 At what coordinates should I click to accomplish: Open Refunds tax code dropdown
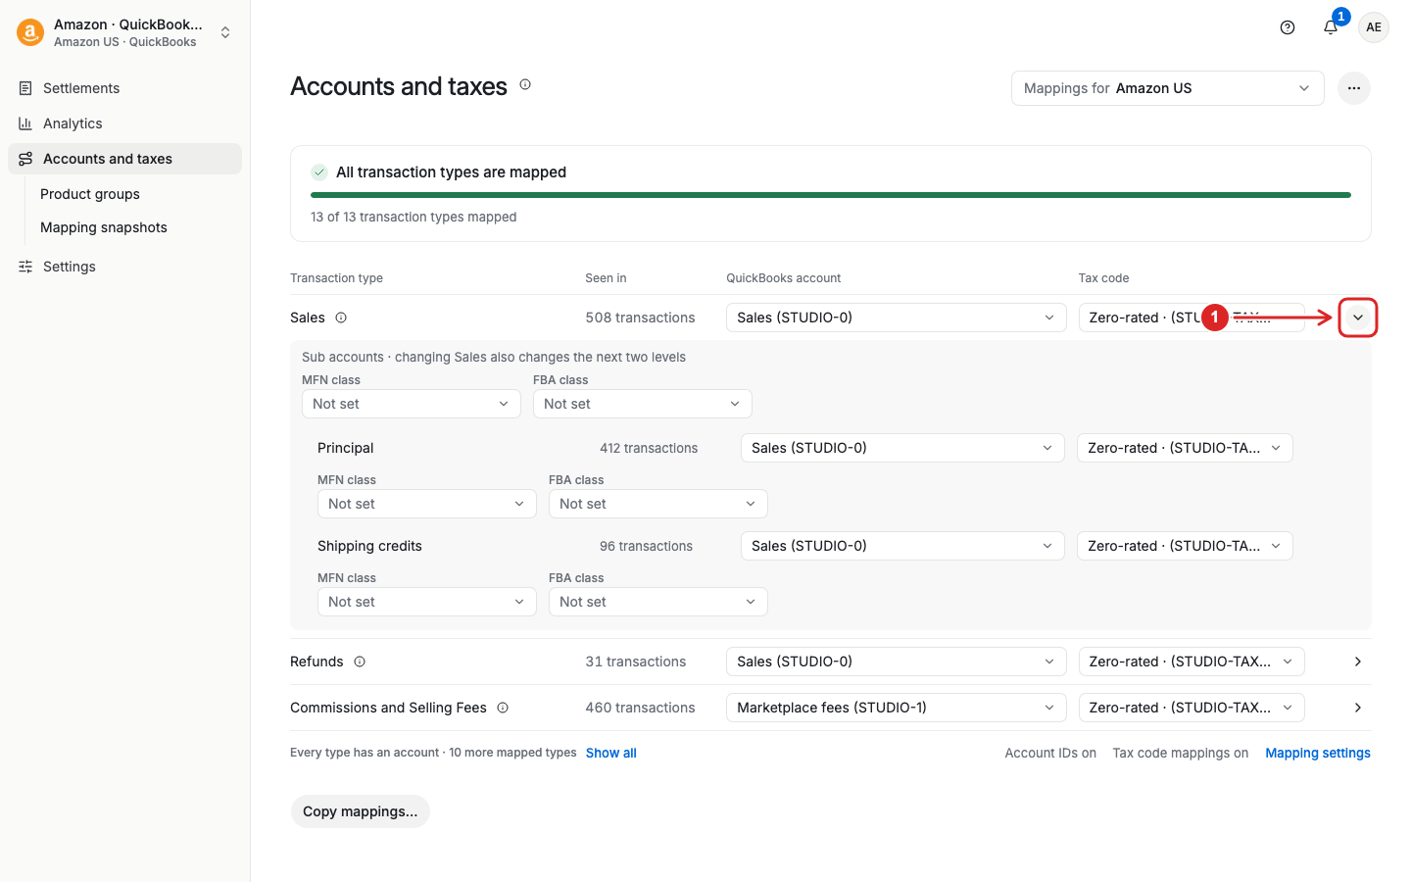click(1192, 661)
